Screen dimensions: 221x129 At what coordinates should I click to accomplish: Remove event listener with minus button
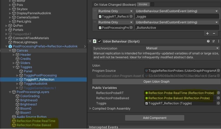[214, 33]
